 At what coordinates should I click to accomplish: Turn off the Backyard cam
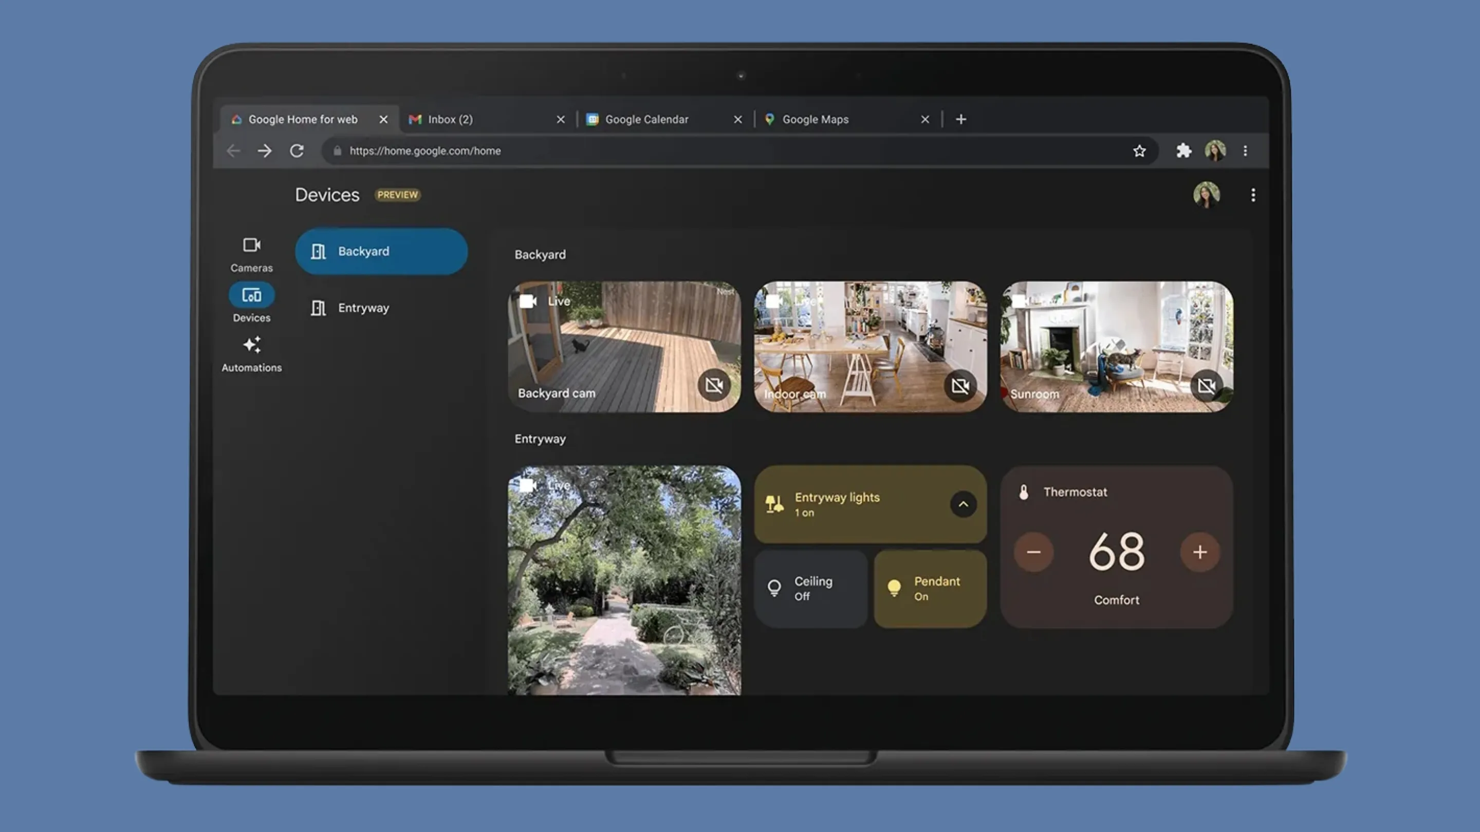coord(714,385)
